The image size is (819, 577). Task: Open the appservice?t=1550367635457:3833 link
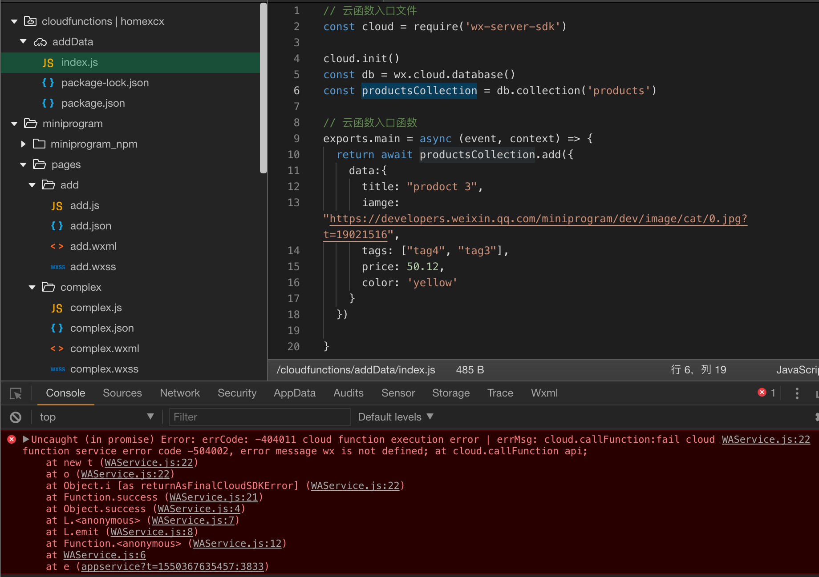click(173, 566)
